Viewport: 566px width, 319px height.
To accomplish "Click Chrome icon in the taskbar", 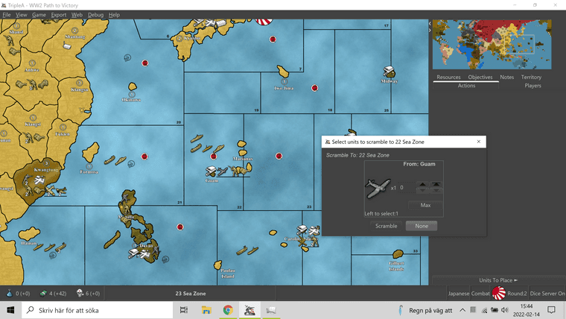I will click(x=229, y=310).
